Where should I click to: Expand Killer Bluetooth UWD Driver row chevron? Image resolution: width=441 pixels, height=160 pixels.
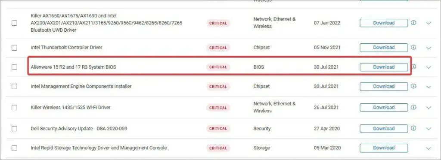tap(429, 23)
